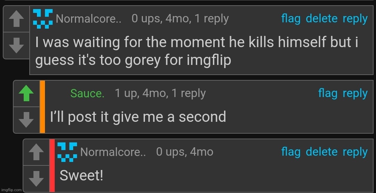Click the orange bar beside Sauce's comment
This screenshot has width=376, height=193.
click(x=43, y=107)
